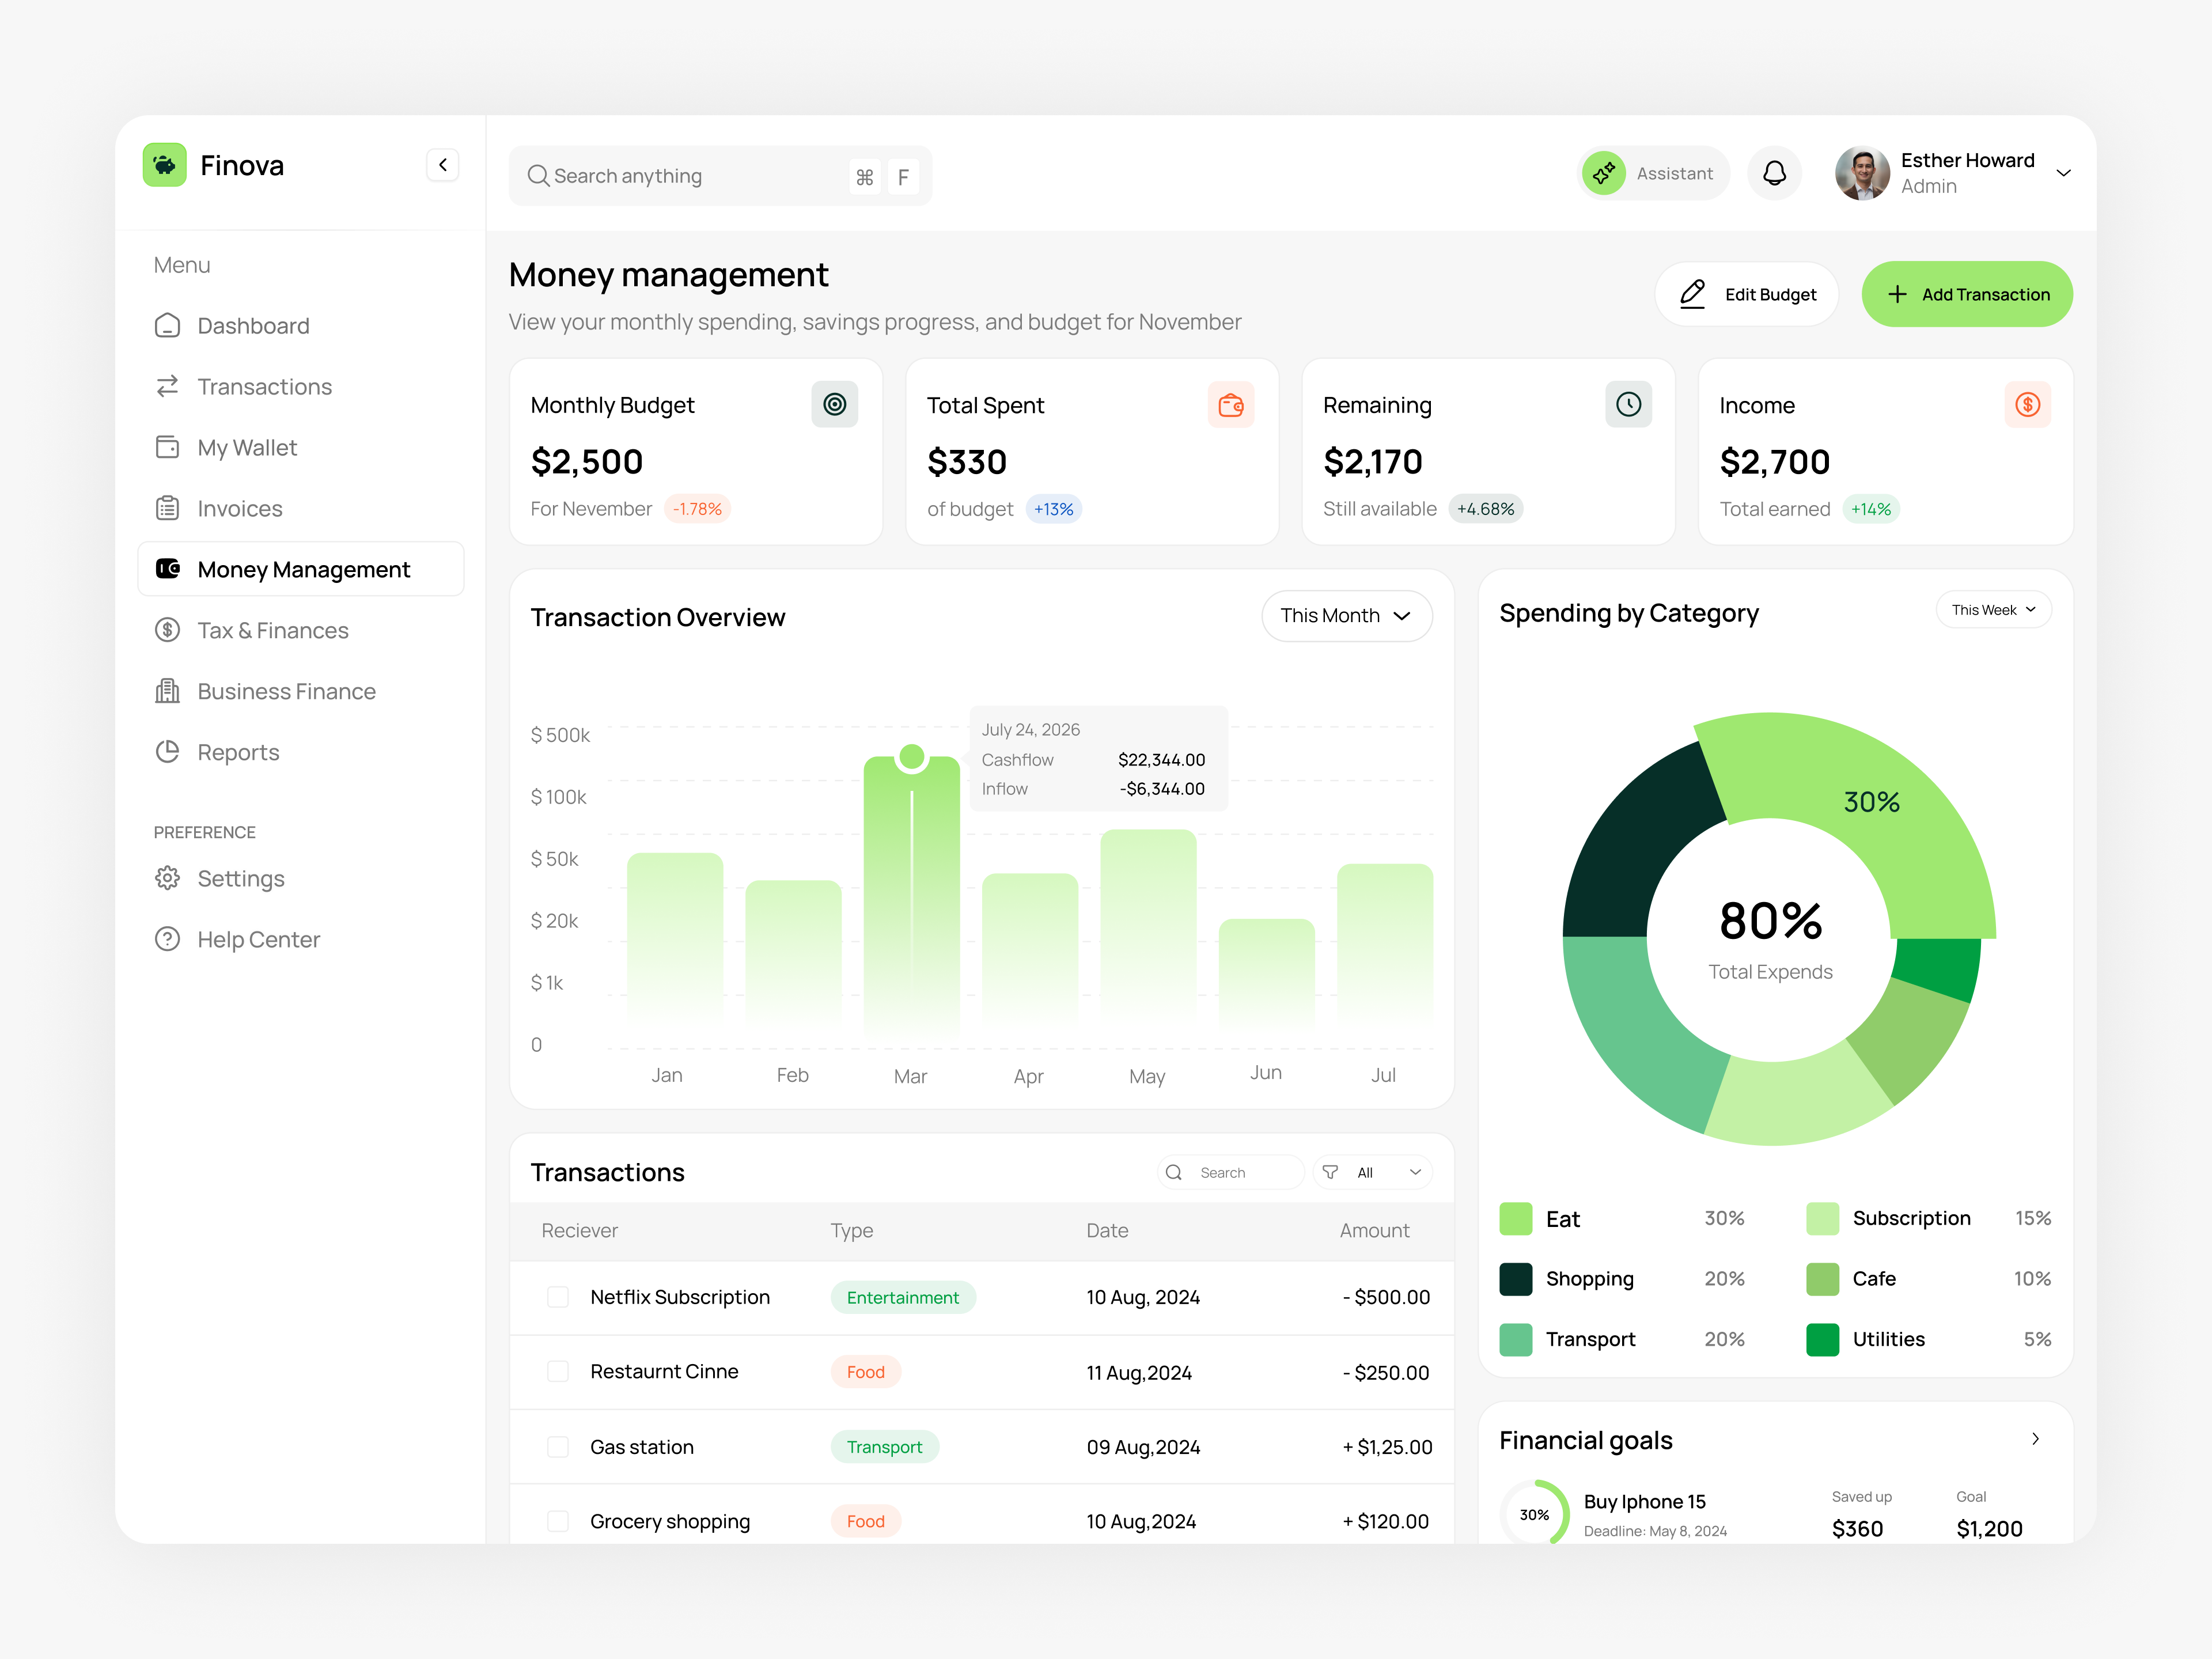
Task: Click the target icon on Monthly Budget card
Action: point(834,405)
